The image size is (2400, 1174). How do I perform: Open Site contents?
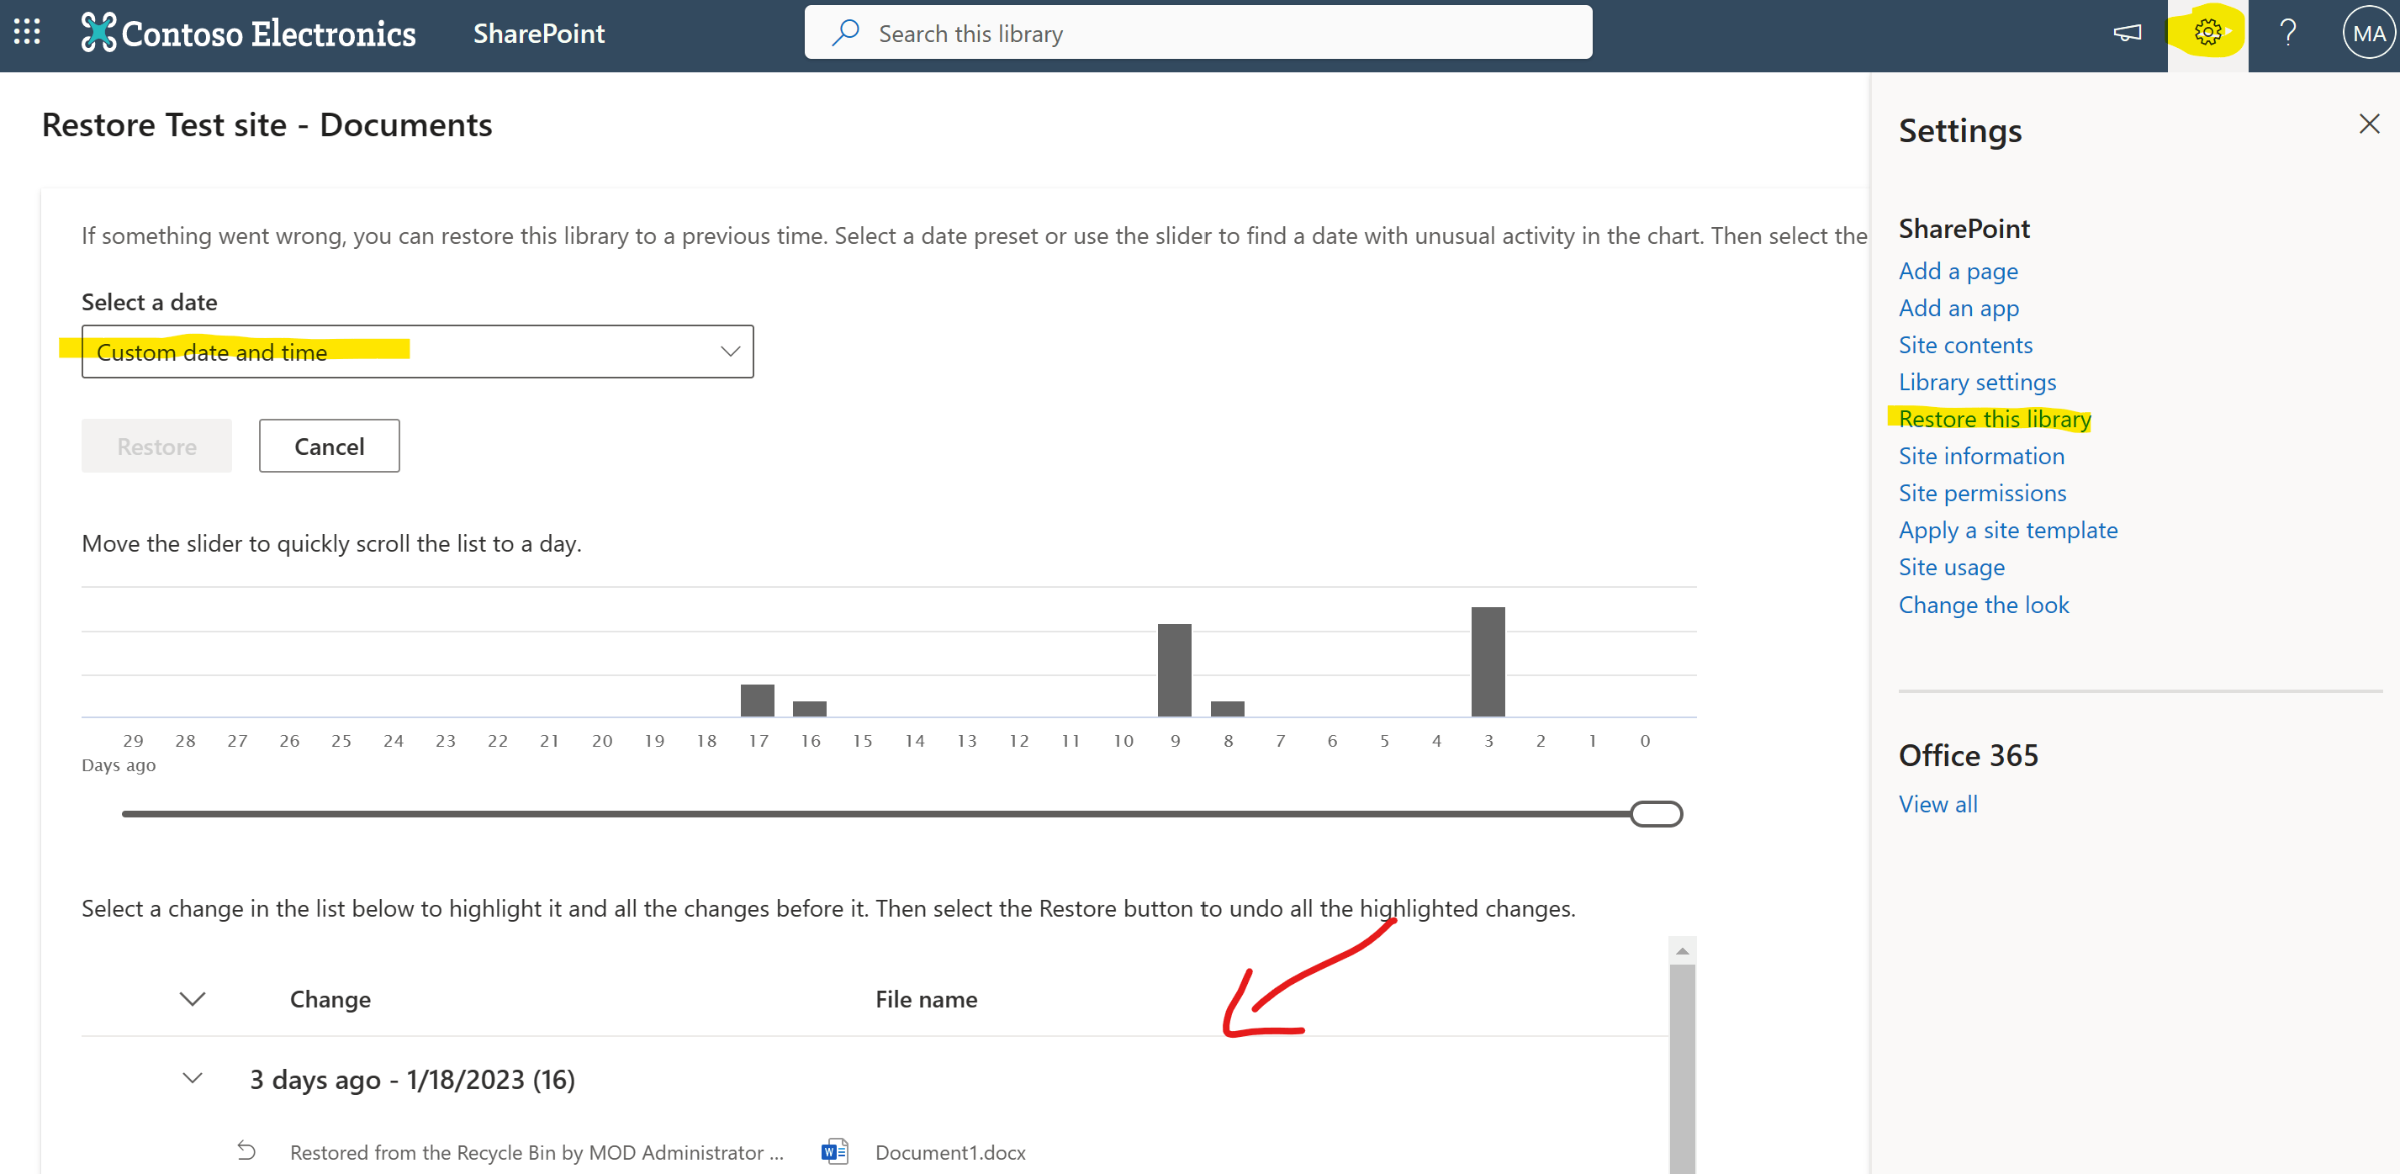[x=1965, y=345]
